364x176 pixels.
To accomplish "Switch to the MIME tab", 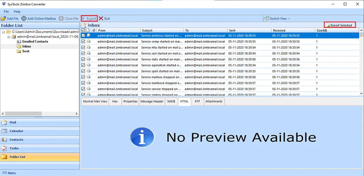I will [x=172, y=101].
